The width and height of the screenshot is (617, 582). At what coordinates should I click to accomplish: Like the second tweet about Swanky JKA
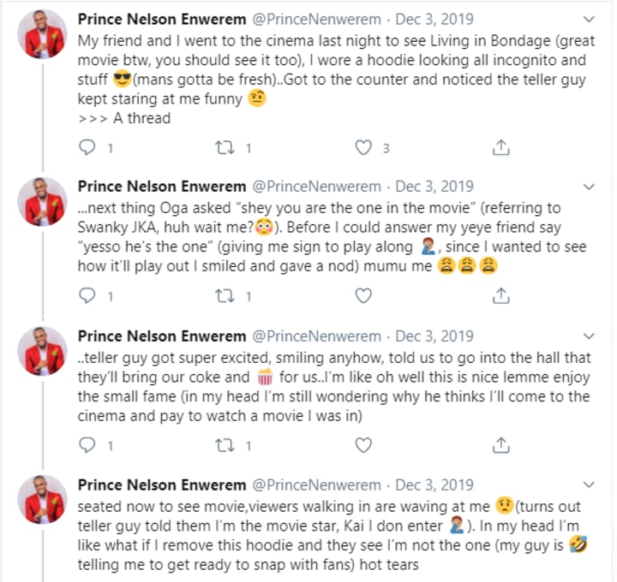tap(363, 296)
